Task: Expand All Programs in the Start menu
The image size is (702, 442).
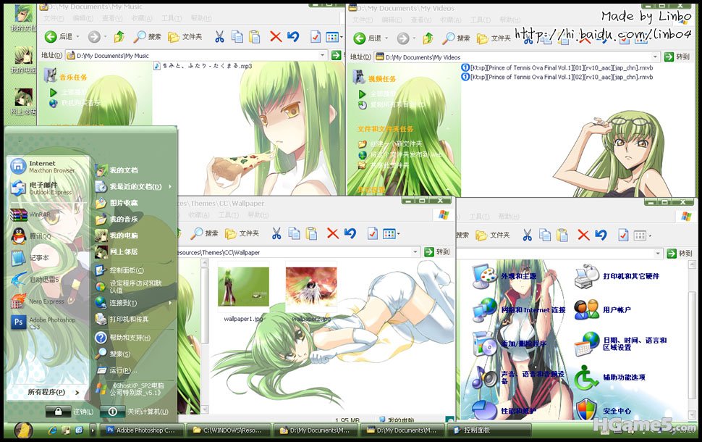Action: pos(48,392)
